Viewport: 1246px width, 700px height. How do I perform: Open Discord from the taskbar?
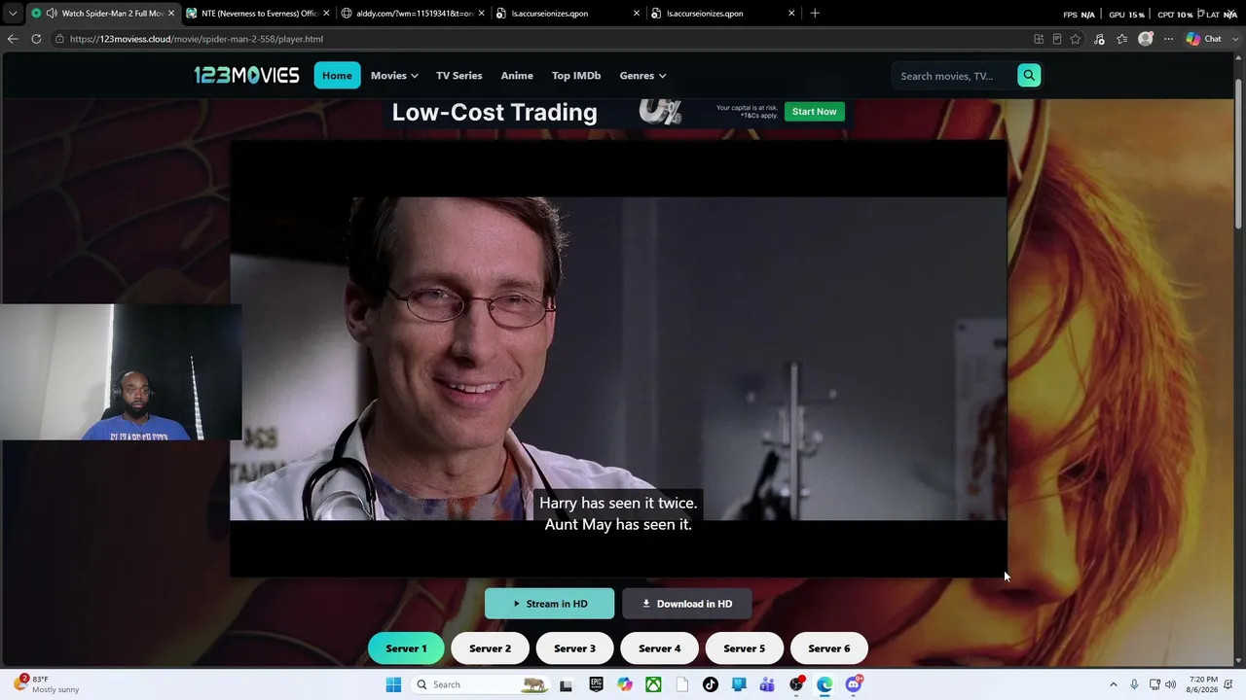[854, 684]
